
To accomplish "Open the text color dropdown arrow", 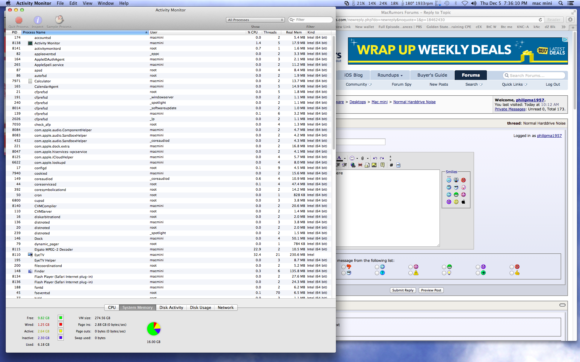I will tap(345, 158).
